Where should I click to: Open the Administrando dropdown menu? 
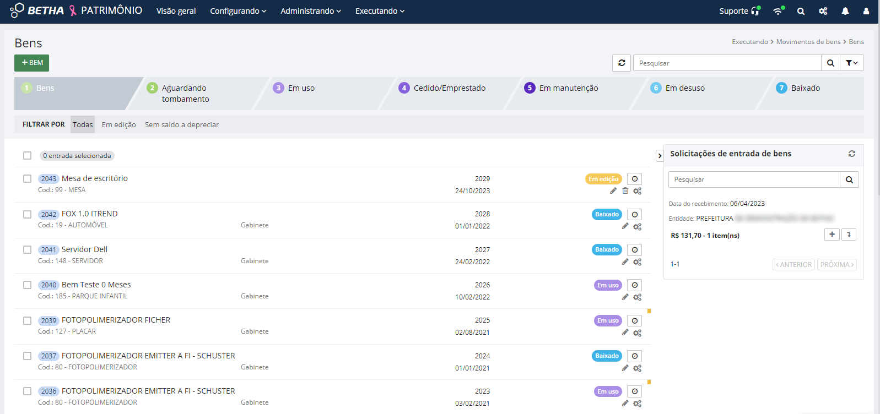[x=311, y=11]
